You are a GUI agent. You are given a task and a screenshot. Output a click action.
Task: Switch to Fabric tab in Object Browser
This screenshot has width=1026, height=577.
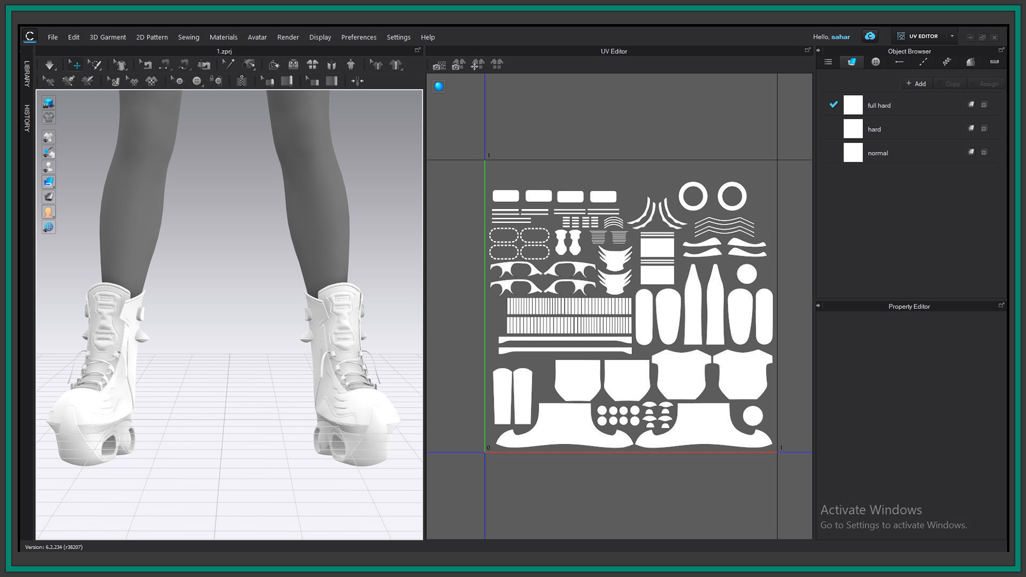852,62
